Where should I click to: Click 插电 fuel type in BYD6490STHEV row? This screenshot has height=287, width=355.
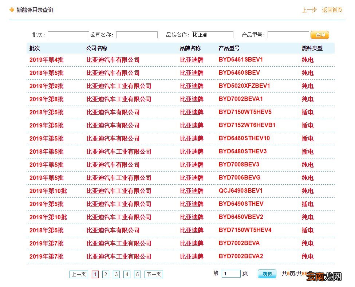click(307, 204)
